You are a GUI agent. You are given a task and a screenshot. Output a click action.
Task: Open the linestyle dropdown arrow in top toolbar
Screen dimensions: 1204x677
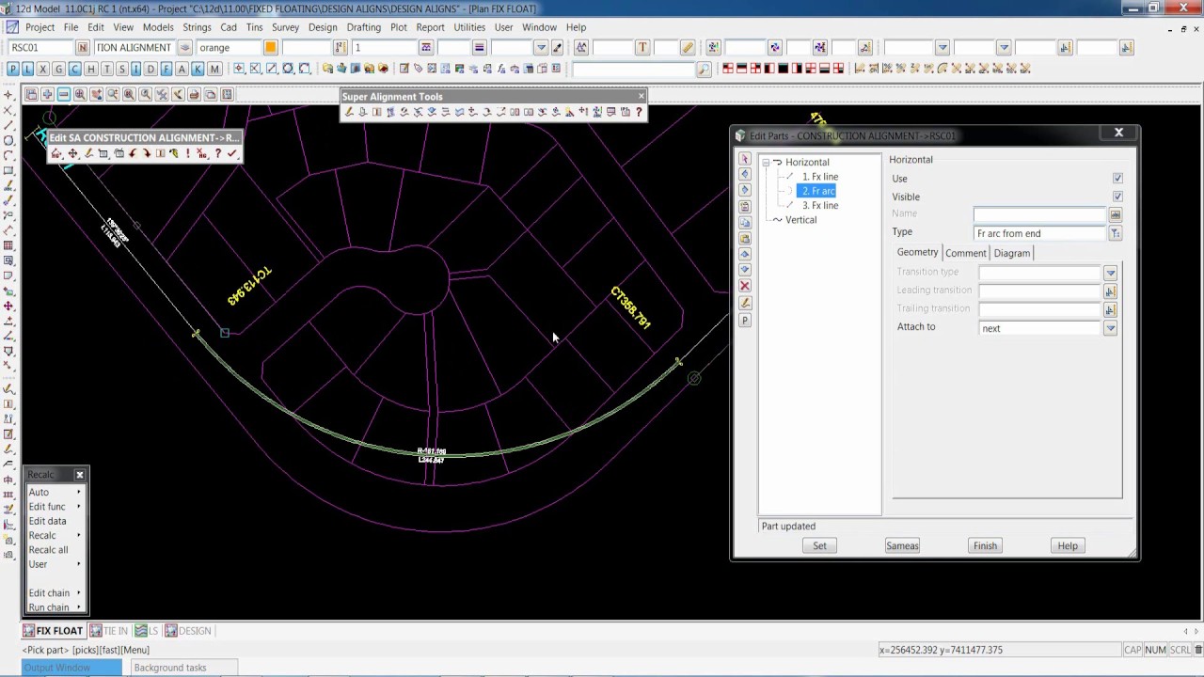coord(541,47)
